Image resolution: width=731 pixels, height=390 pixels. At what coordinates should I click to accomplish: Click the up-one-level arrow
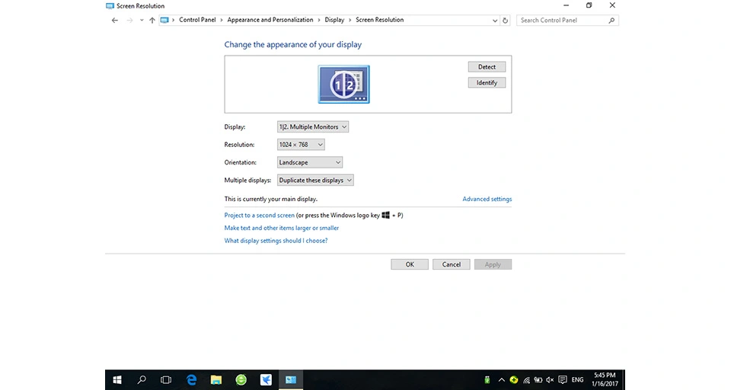click(152, 20)
